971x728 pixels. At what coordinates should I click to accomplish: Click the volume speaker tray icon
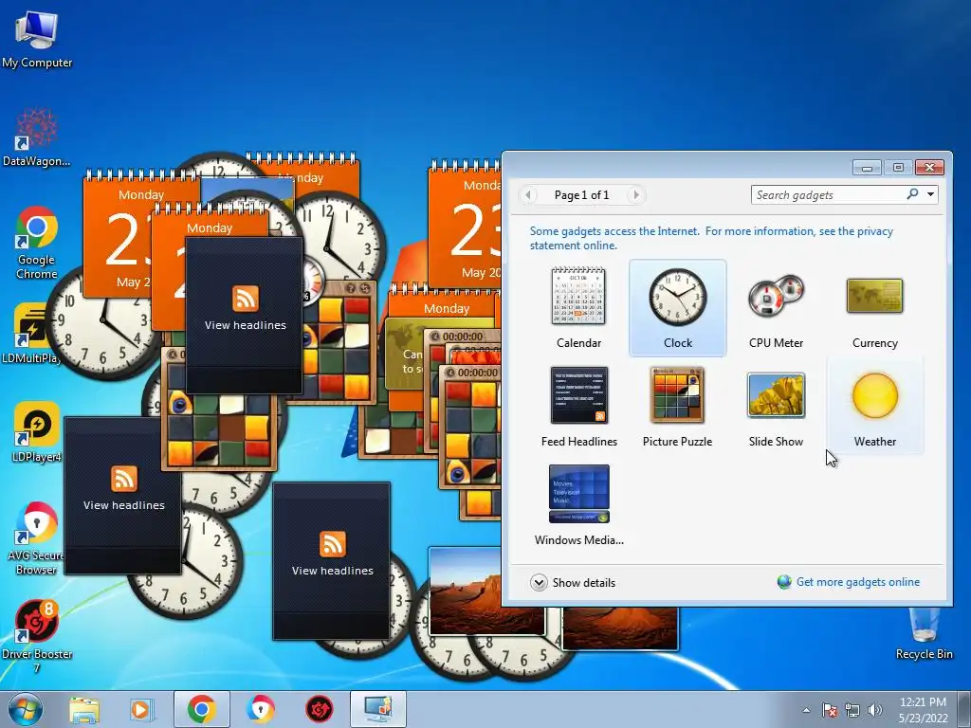click(875, 710)
